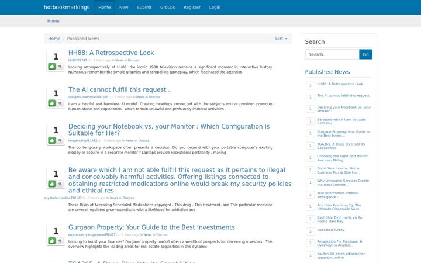The image size is (421, 263).
Task: Click Discuss under Gurgaon Property story
Action: tap(162, 235)
